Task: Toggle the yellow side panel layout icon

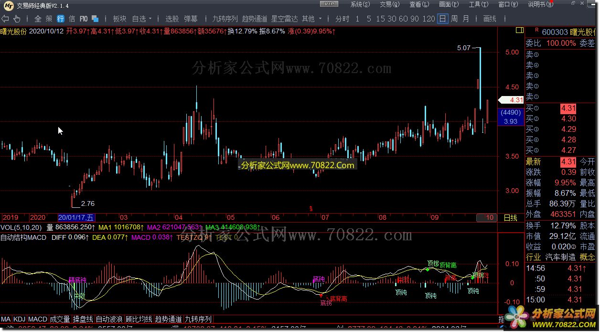Action: click(519, 31)
